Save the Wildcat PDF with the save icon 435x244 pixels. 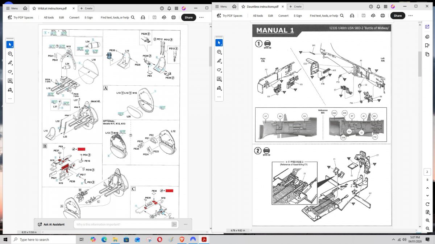pos(154,17)
